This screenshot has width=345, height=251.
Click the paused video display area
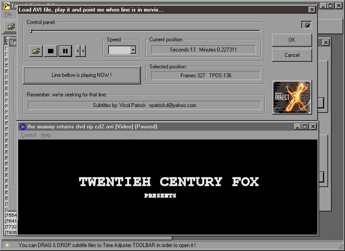(168, 187)
